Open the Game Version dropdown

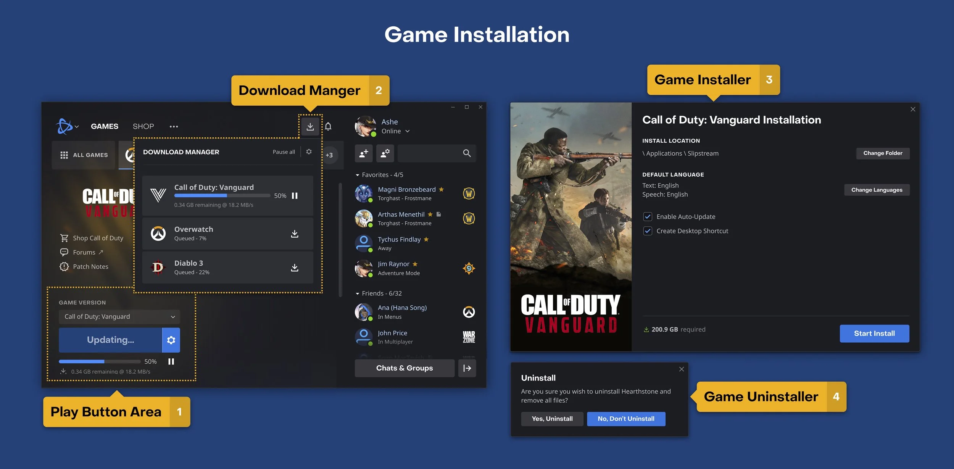[x=119, y=317]
